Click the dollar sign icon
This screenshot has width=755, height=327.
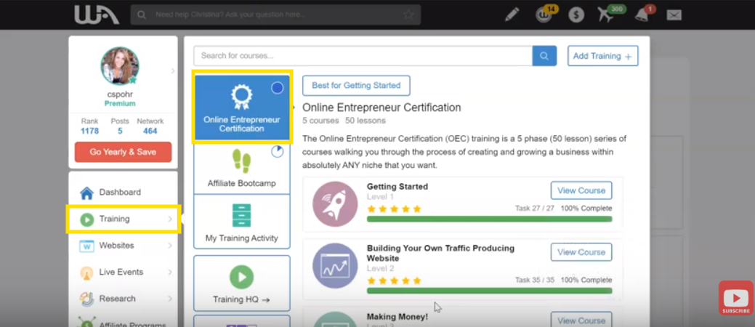[576, 15]
